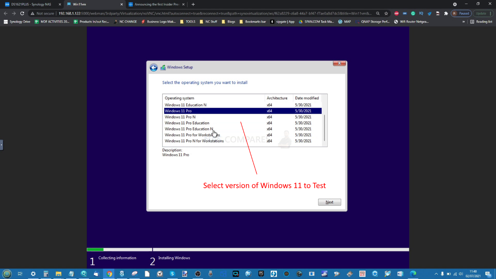Select Windows 11 Education N row
Viewport: 496px width, 279px height.
click(x=242, y=105)
